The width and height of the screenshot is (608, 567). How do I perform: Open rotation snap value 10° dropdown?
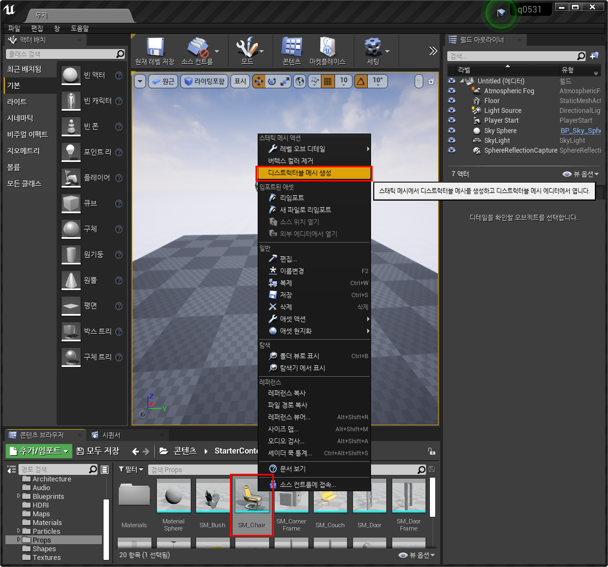[378, 81]
